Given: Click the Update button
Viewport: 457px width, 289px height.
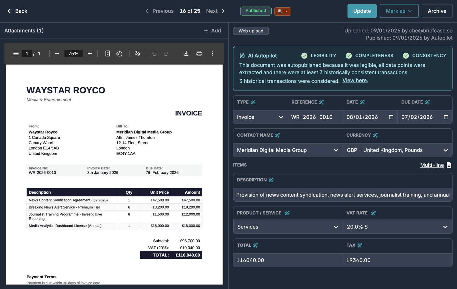Looking at the screenshot, I should pos(362,11).
